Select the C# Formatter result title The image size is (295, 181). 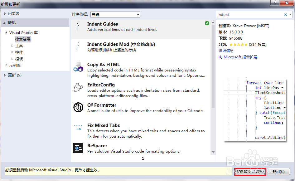[102, 105]
